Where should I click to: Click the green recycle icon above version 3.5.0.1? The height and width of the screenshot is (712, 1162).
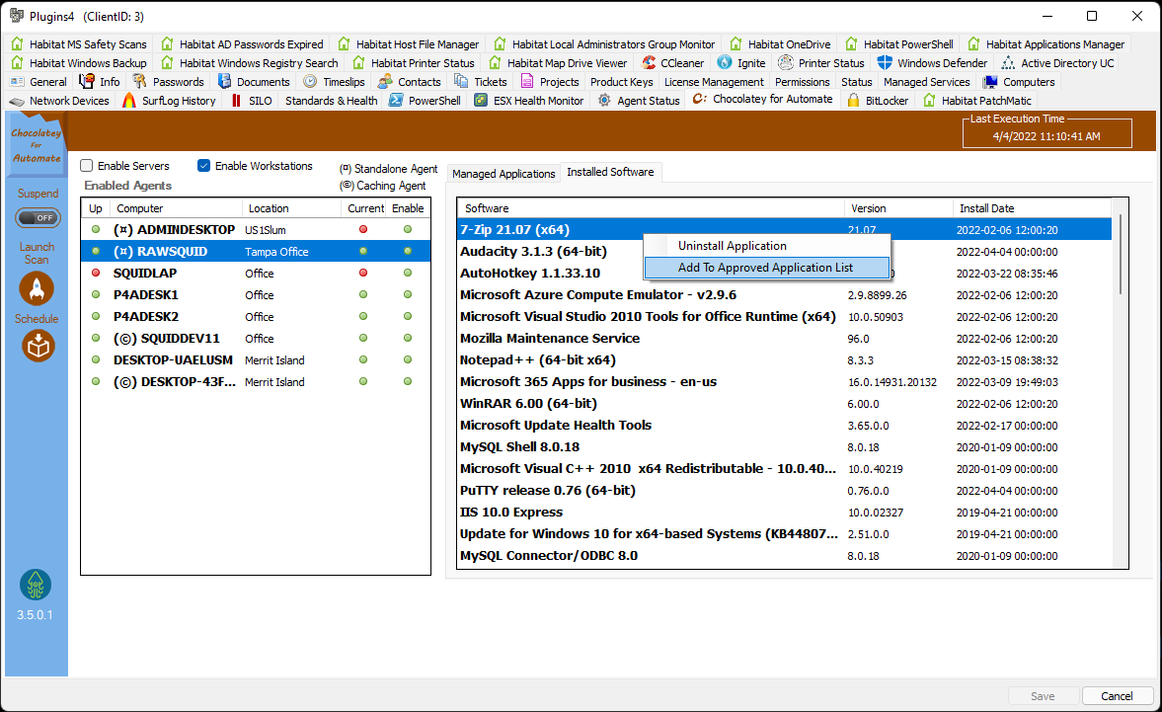pyautogui.click(x=37, y=585)
